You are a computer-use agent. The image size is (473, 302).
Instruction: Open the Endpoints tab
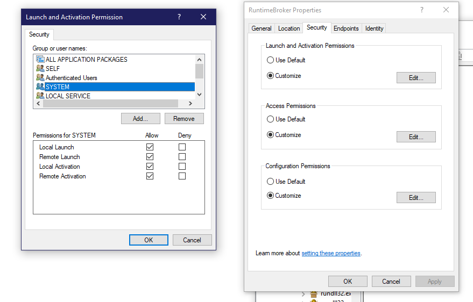346,28
